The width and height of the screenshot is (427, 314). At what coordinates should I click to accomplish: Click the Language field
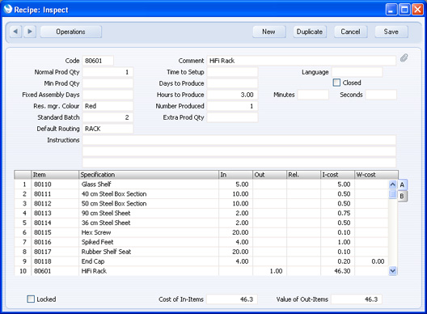pos(357,72)
